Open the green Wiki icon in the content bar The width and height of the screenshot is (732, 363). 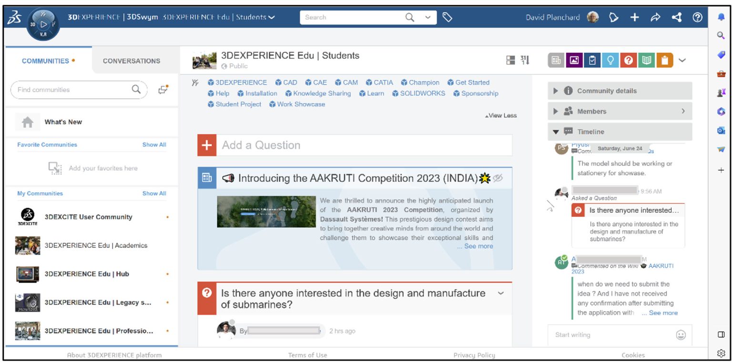647,60
